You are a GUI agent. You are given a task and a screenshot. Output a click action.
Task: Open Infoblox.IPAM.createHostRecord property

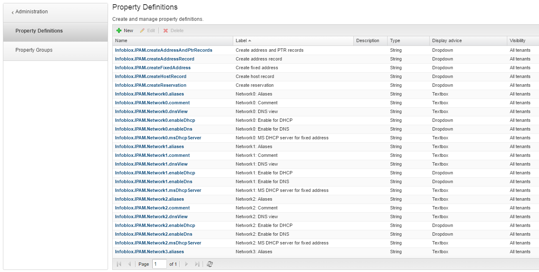pyautogui.click(x=151, y=76)
